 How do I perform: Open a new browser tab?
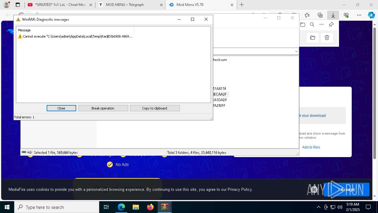point(242,5)
